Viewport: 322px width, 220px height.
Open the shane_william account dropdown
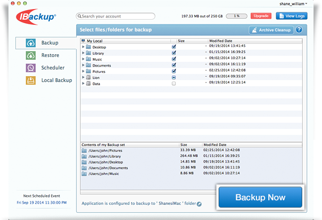293,4
